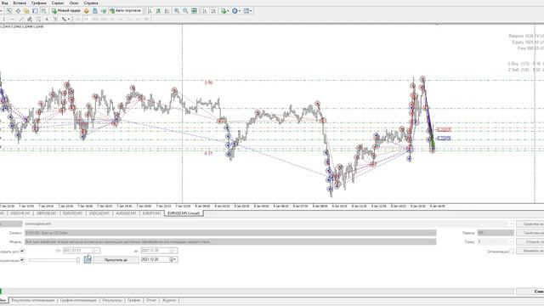
Task: Open the Periods clock icon
Action: tap(235, 11)
